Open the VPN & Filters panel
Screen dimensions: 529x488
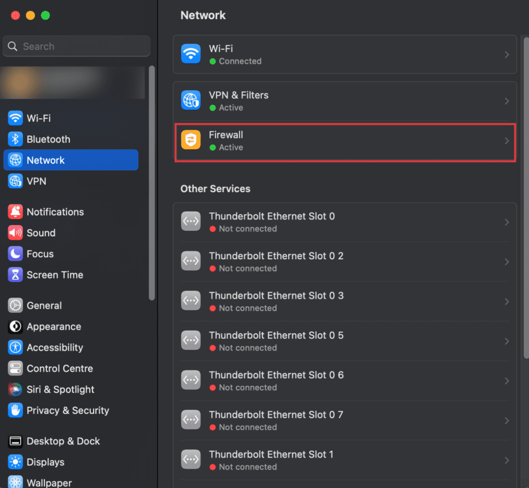pos(345,100)
